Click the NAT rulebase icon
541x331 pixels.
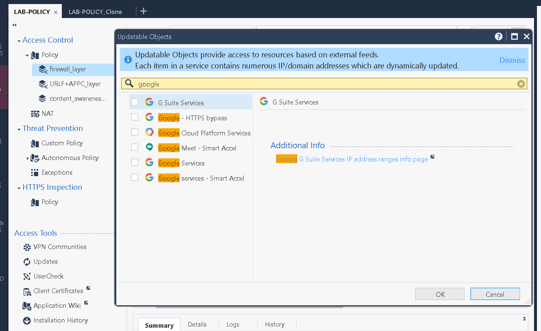click(35, 114)
